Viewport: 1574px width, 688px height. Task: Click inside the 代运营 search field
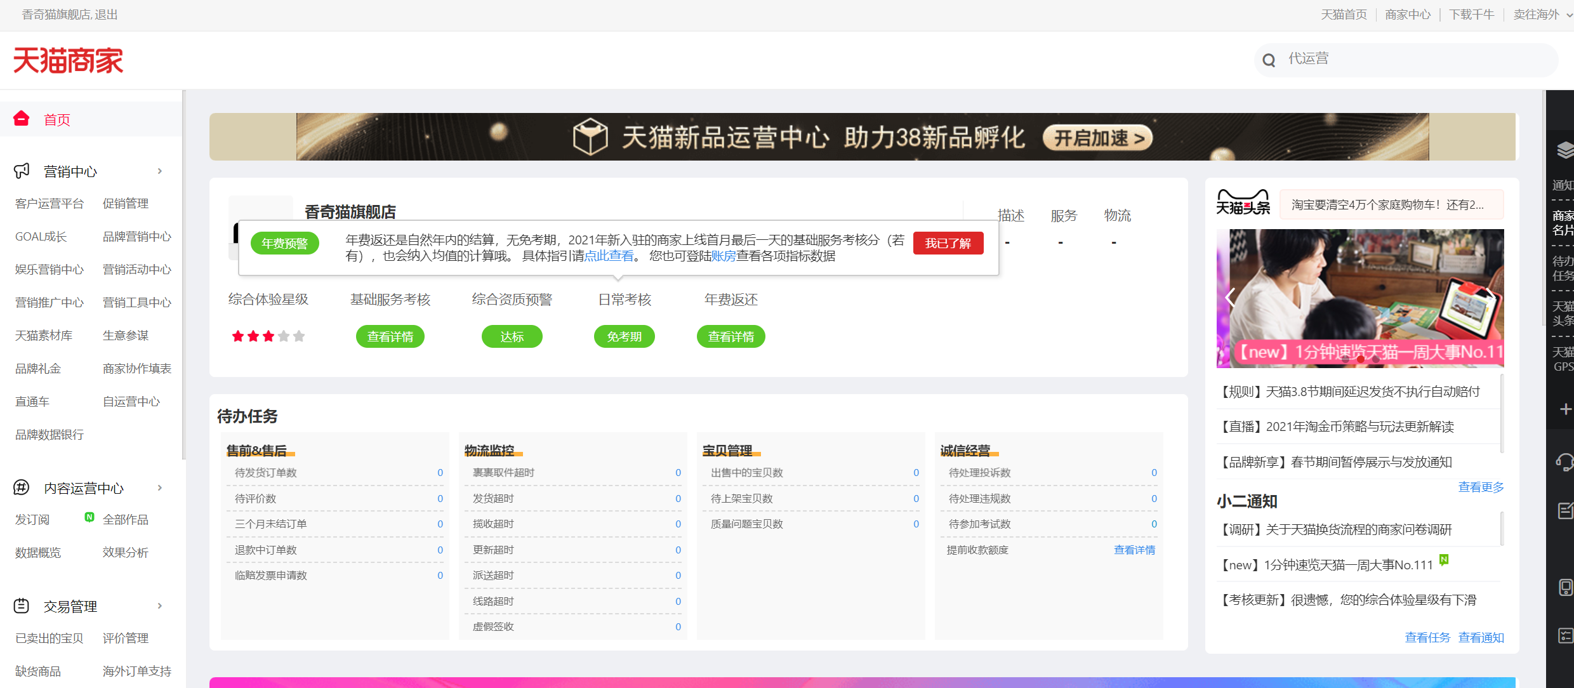pos(1406,60)
